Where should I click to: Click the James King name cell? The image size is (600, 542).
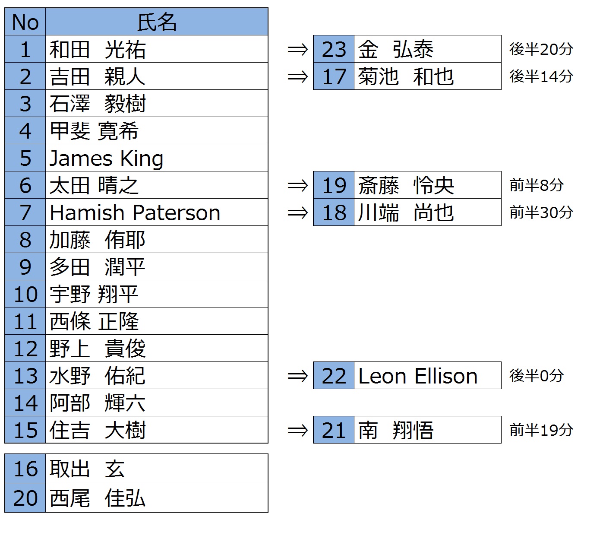coord(157,158)
